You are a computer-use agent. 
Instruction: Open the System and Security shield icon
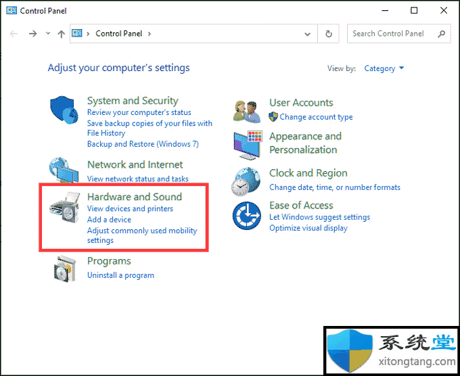click(x=64, y=110)
